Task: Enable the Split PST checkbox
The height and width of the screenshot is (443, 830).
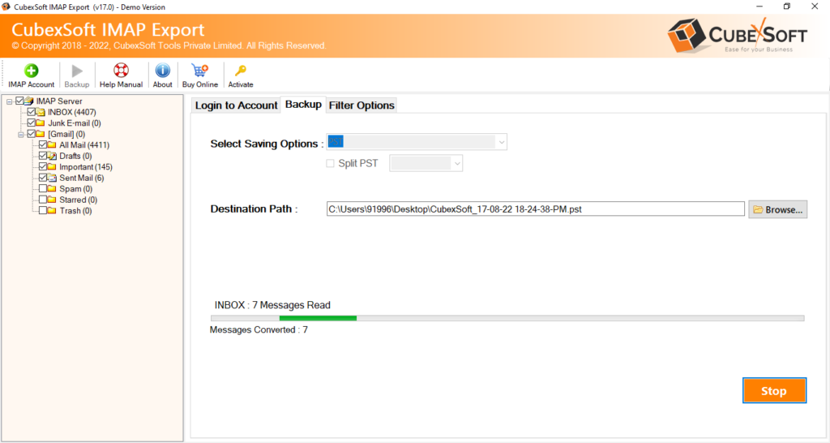Action: (x=331, y=163)
